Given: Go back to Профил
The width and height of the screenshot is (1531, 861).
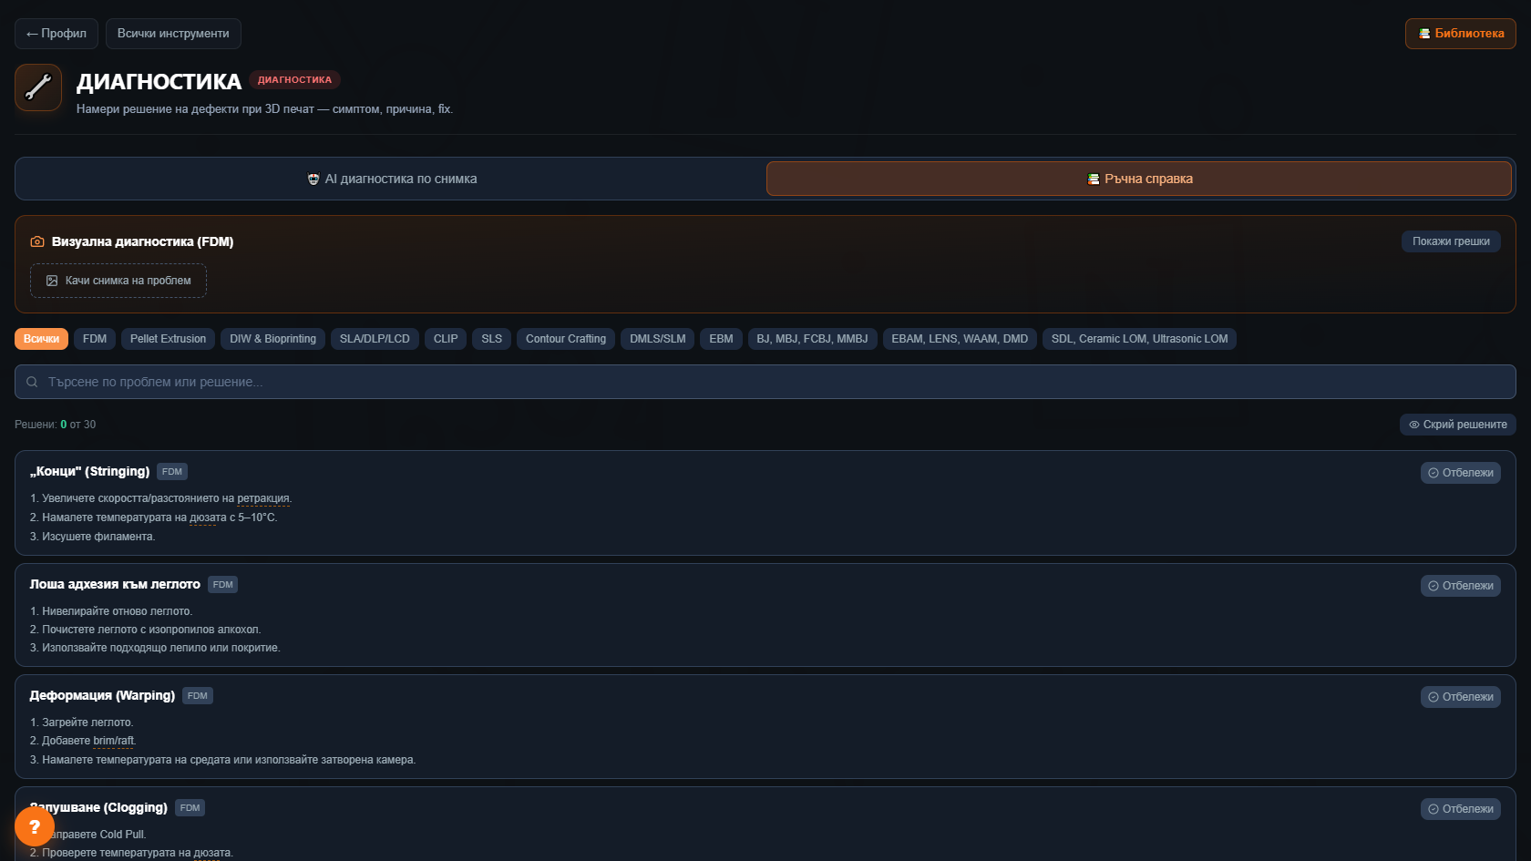Looking at the screenshot, I should tap(57, 34).
